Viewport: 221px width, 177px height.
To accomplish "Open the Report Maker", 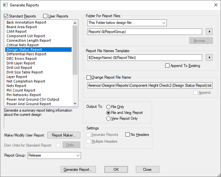I will point(64,135).
